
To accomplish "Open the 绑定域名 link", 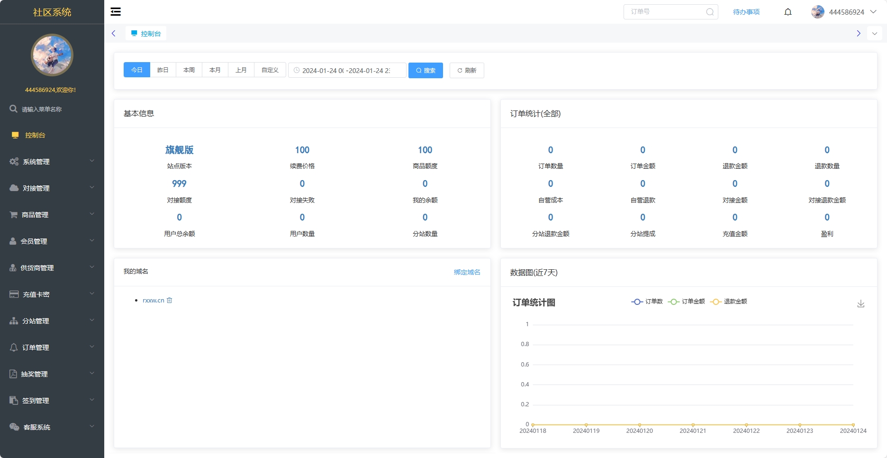I will click(467, 272).
